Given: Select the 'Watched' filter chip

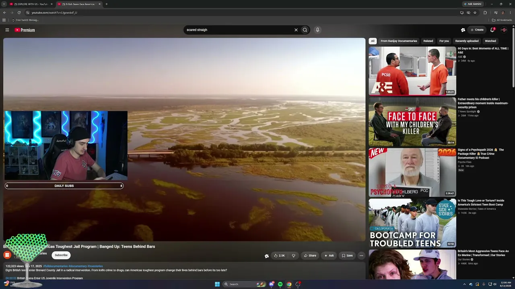Looking at the screenshot, I should tap(490, 41).
